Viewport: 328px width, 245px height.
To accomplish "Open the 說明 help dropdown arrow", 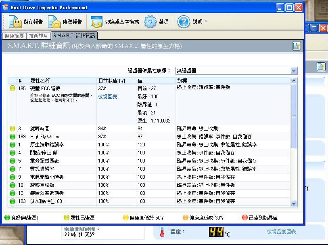I will coord(206,21).
